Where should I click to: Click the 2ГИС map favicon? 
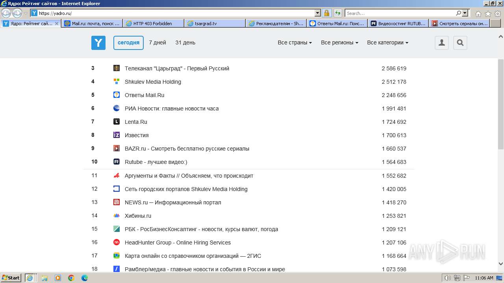pyautogui.click(x=117, y=255)
